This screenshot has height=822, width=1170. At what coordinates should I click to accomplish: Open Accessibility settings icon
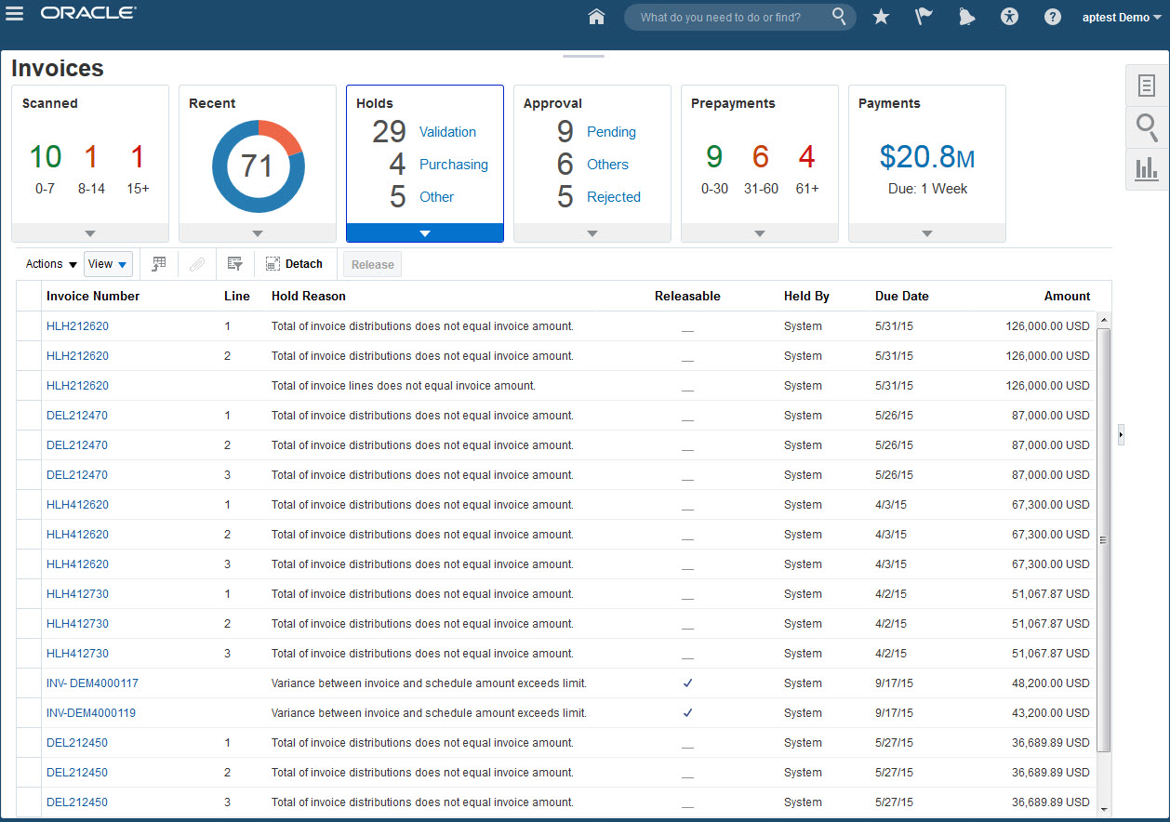click(x=1010, y=17)
